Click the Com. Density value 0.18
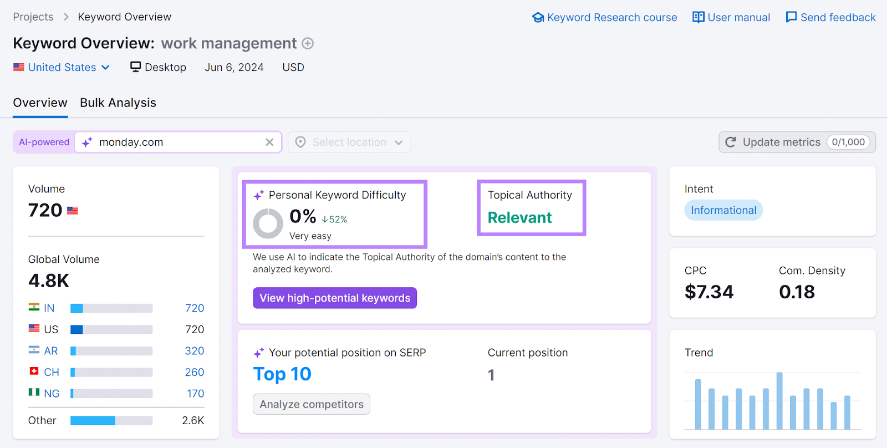Image resolution: width=887 pixels, height=448 pixels. point(797,292)
